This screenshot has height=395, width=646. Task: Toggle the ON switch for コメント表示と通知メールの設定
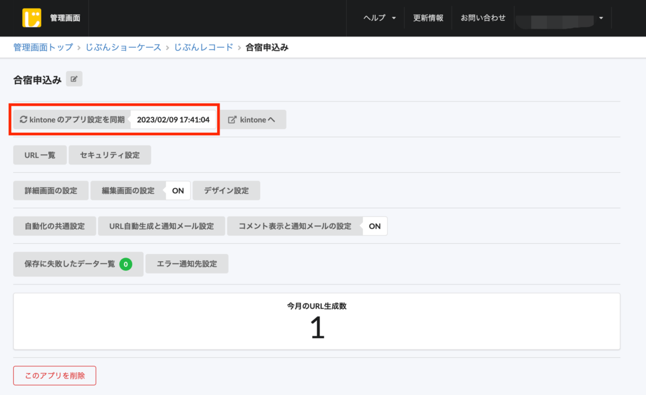tap(374, 226)
